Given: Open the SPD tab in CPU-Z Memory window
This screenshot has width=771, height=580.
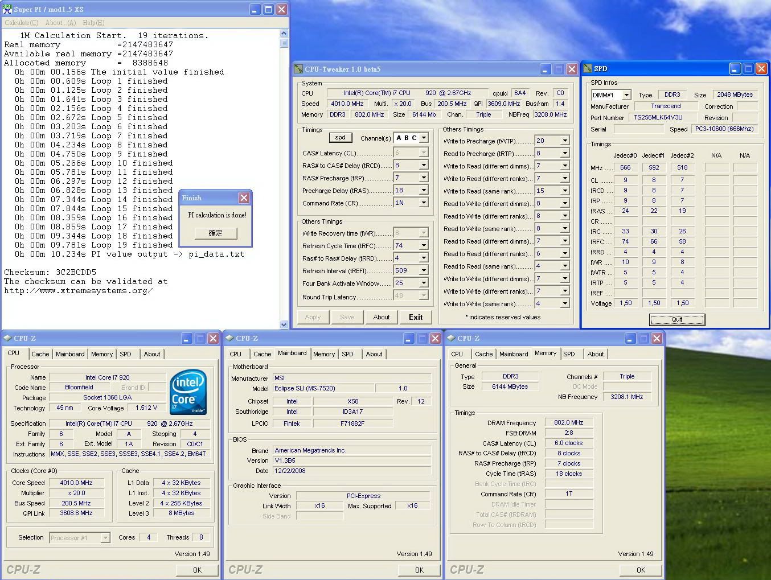Looking at the screenshot, I should (569, 354).
